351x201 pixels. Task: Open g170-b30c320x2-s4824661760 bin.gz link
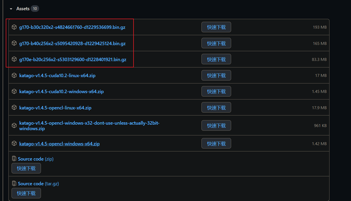(72, 27)
